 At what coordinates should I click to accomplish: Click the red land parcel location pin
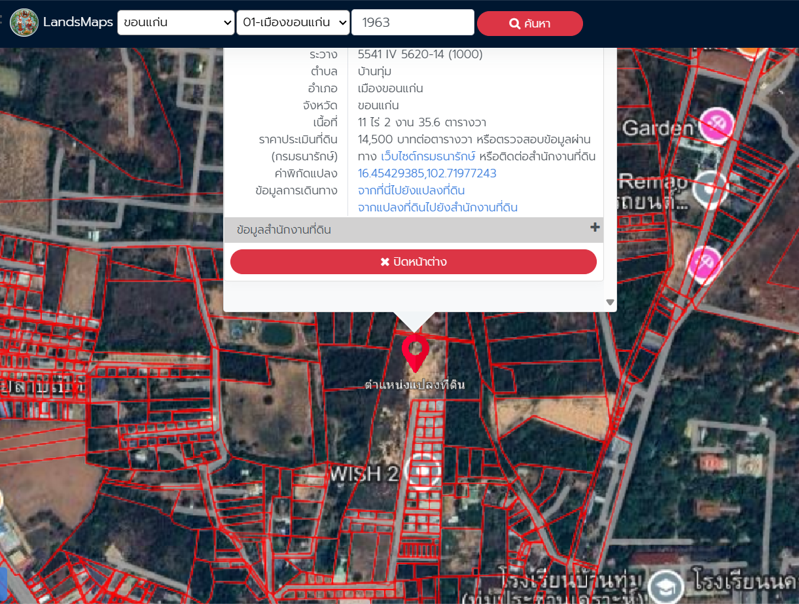pyautogui.click(x=414, y=351)
